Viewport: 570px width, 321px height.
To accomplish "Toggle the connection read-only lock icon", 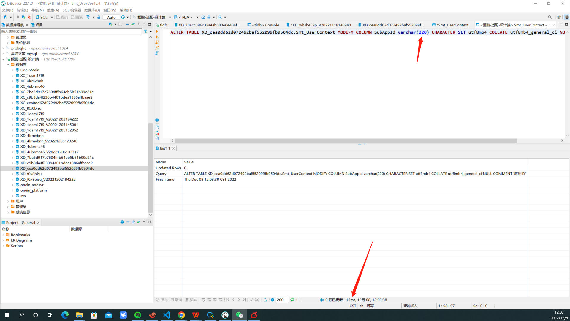I will tap(99, 17).
